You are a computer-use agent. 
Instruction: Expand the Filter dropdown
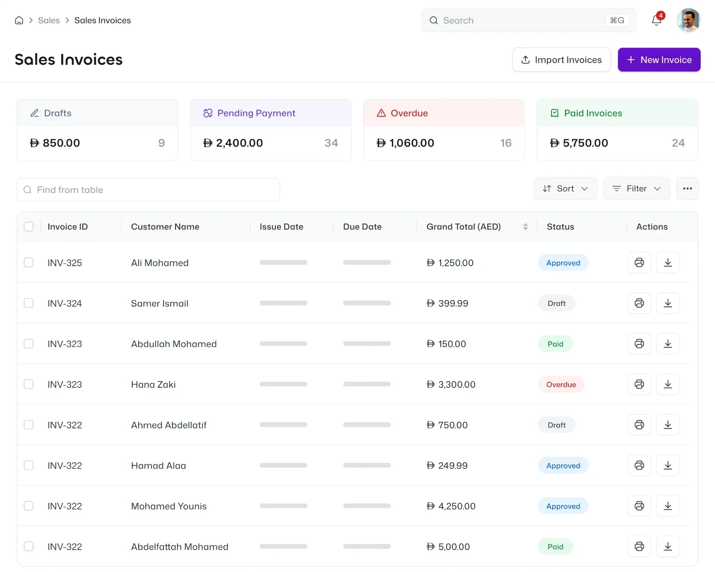[636, 189]
